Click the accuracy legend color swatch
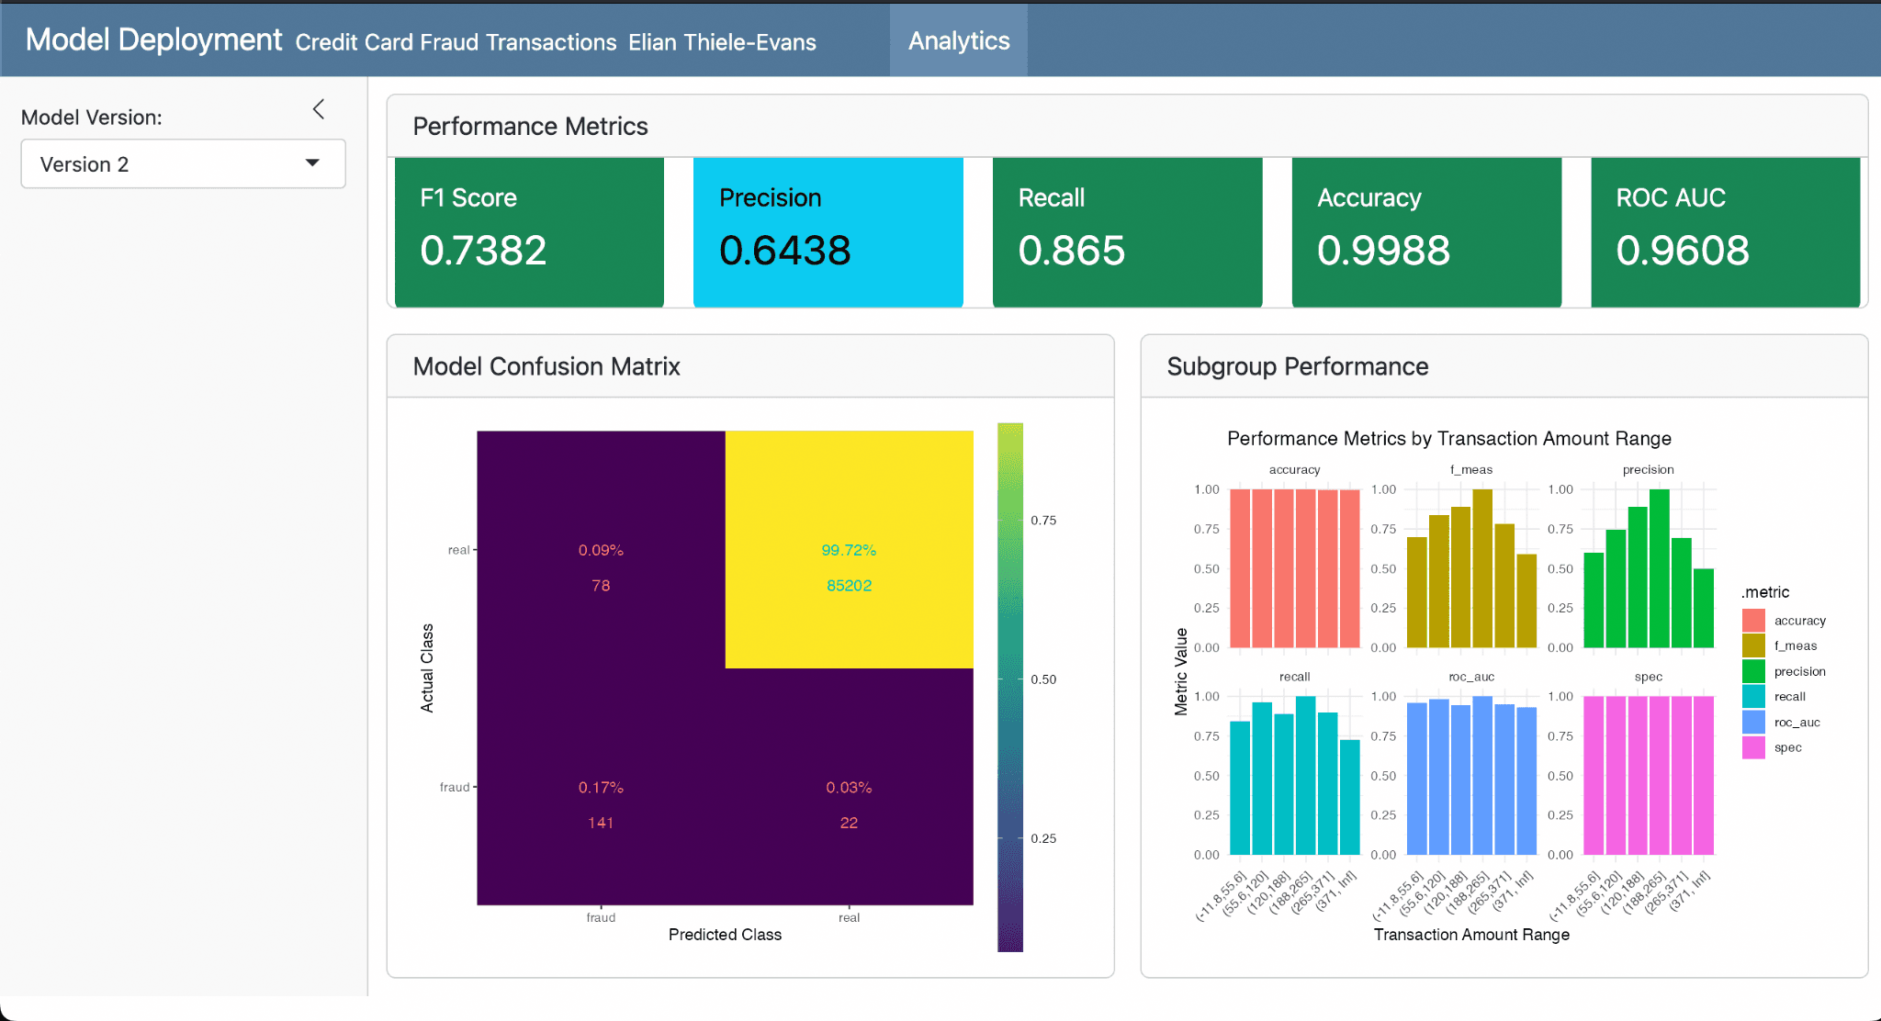Image resolution: width=1881 pixels, height=1021 pixels. [1753, 621]
